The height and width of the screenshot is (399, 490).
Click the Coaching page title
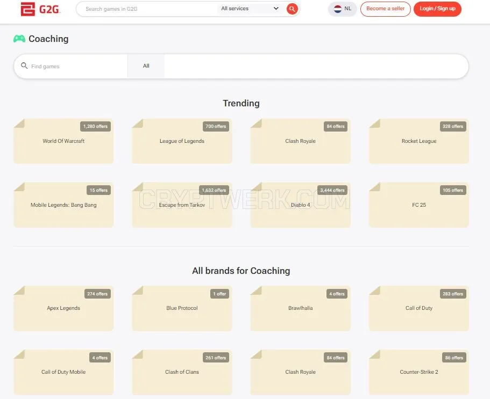pos(48,39)
